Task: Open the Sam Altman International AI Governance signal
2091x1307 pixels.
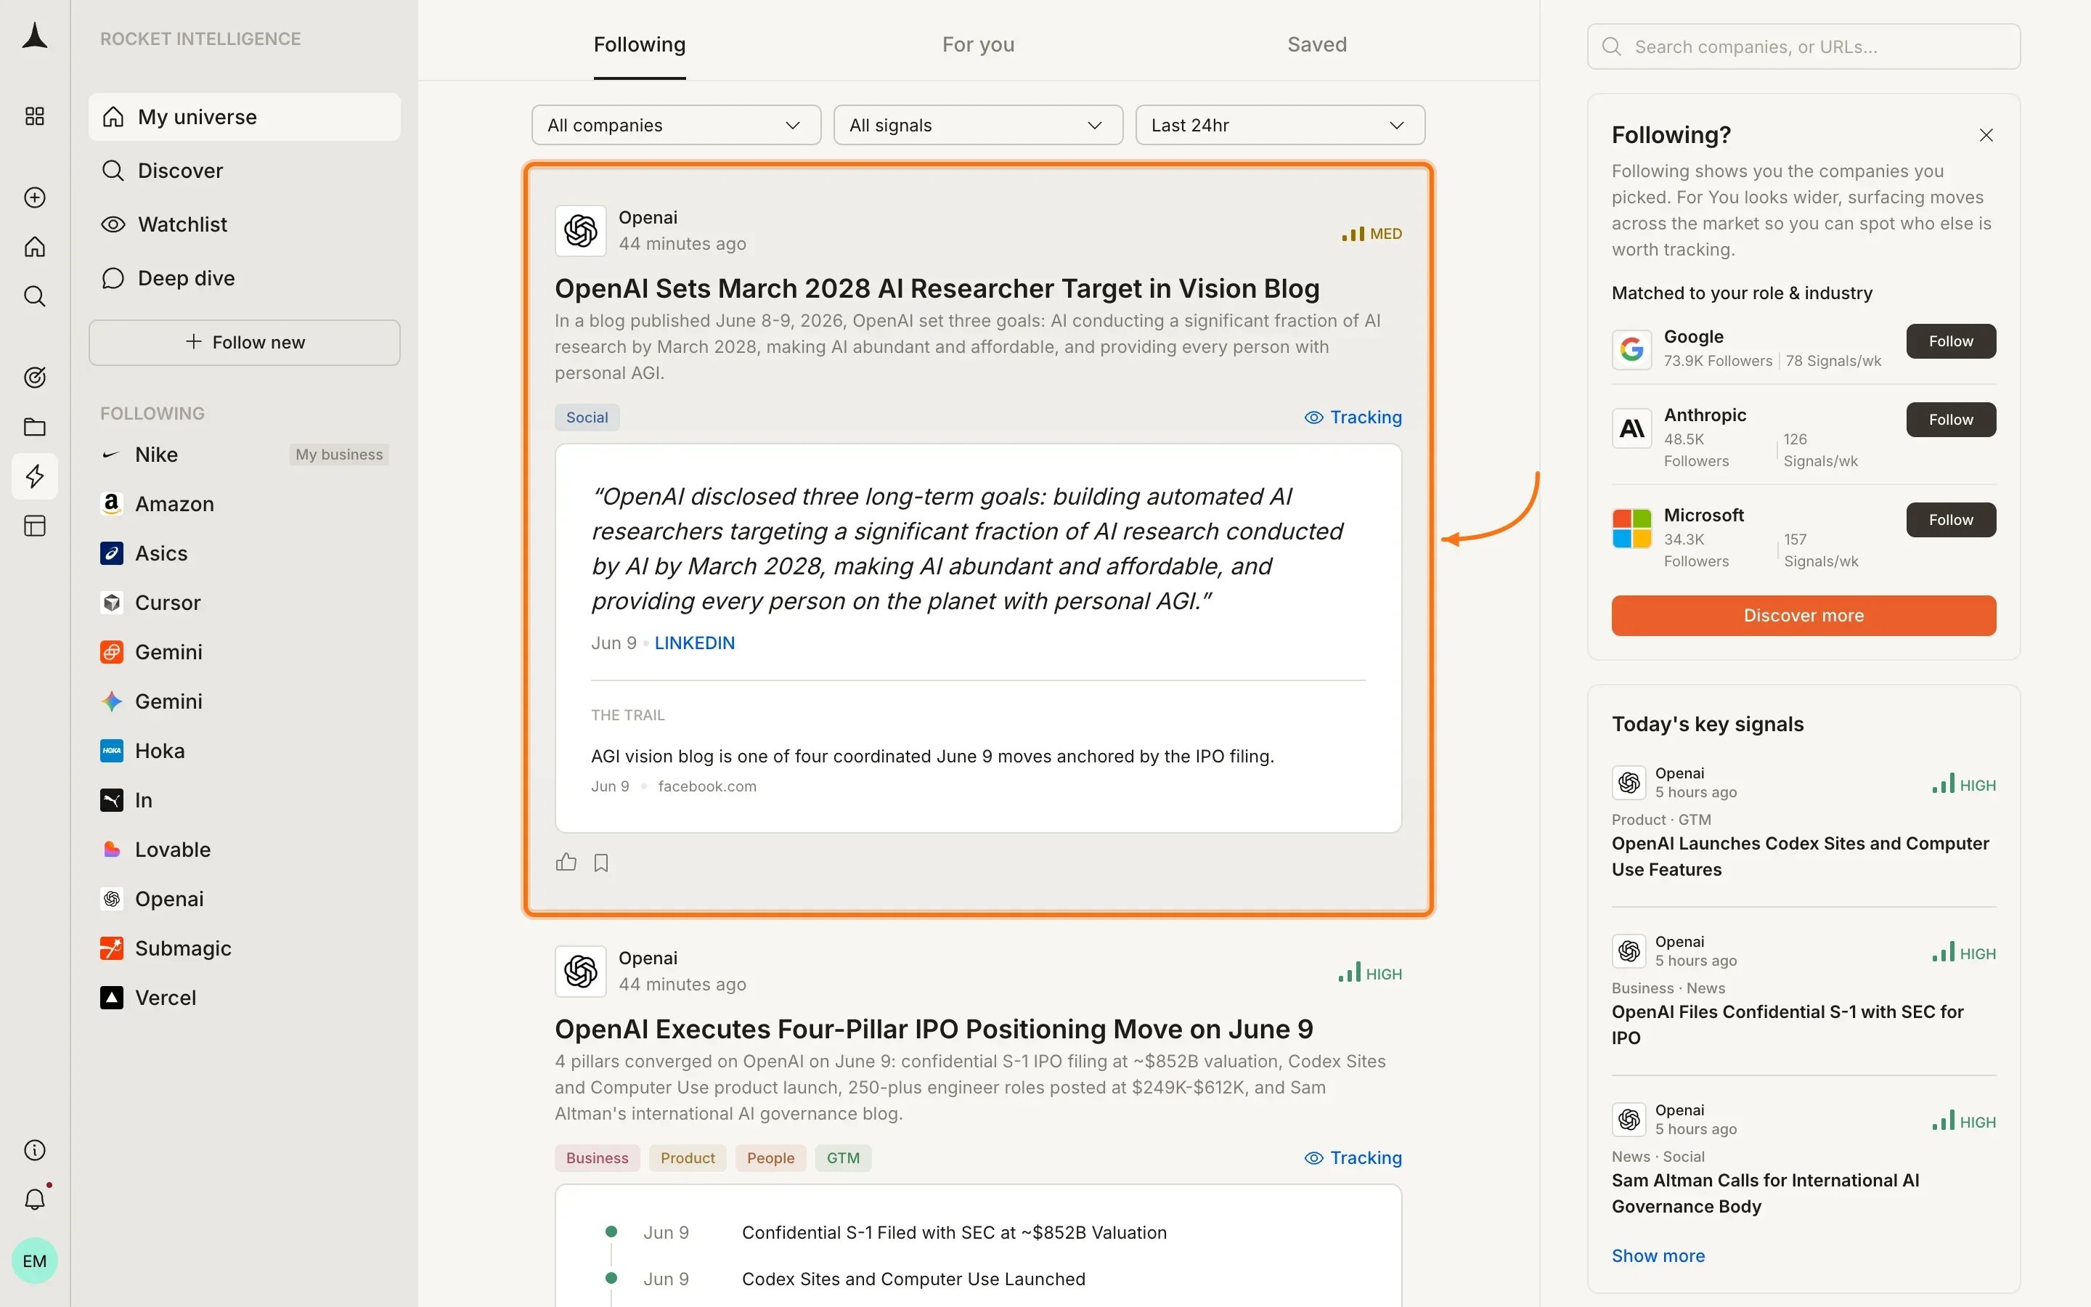Action: (x=1765, y=1193)
